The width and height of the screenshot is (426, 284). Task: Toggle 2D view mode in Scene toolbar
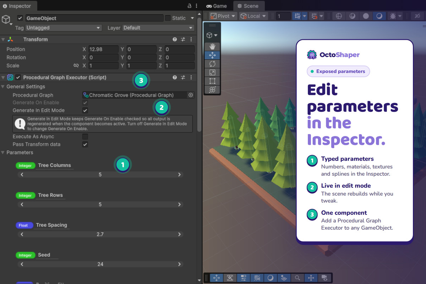tap(418, 16)
